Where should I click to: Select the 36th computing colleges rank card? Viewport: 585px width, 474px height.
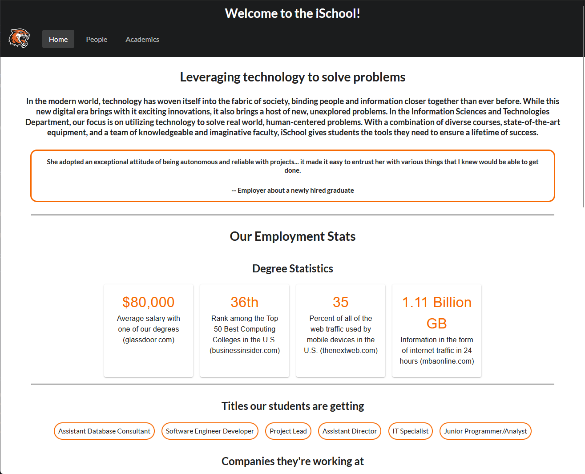coord(244,330)
